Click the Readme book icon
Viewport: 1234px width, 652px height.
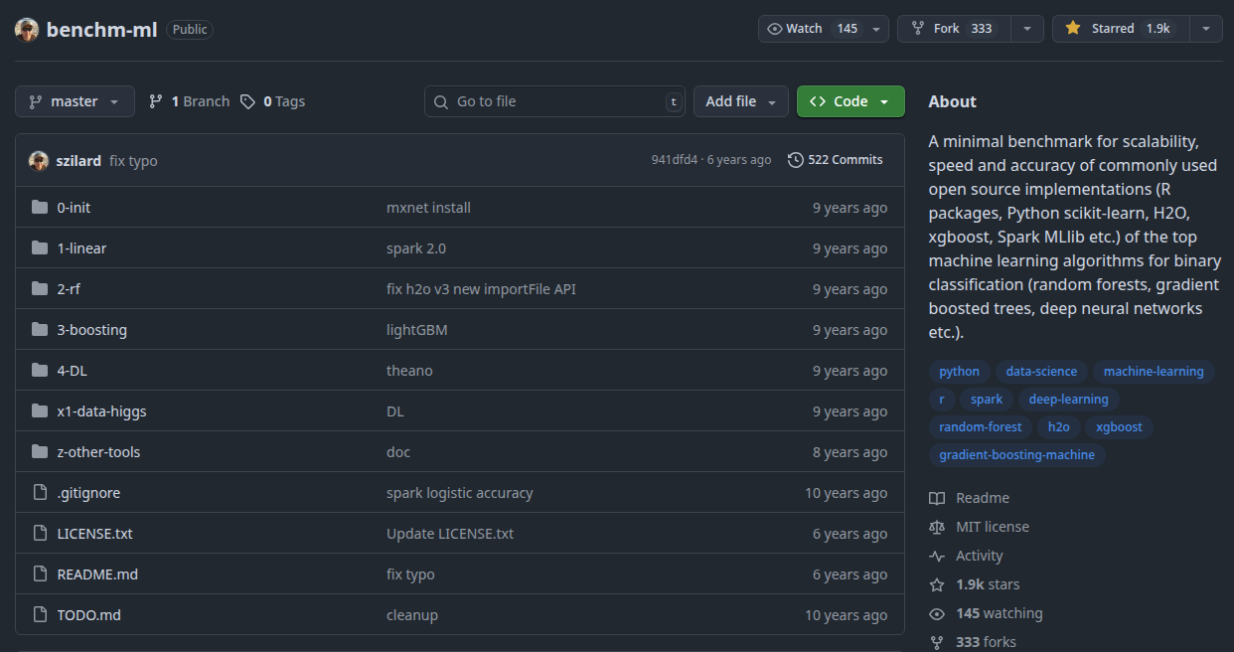[x=936, y=498]
